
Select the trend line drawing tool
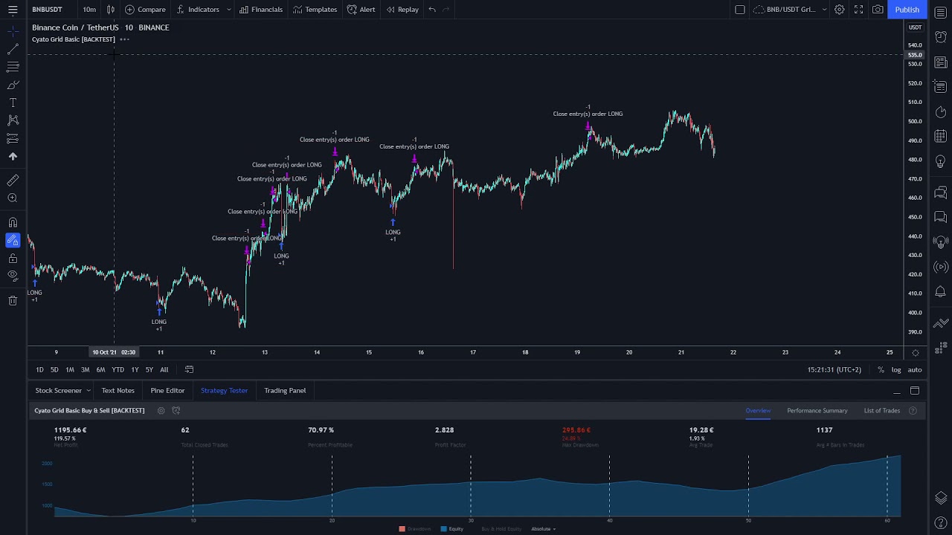tap(13, 49)
